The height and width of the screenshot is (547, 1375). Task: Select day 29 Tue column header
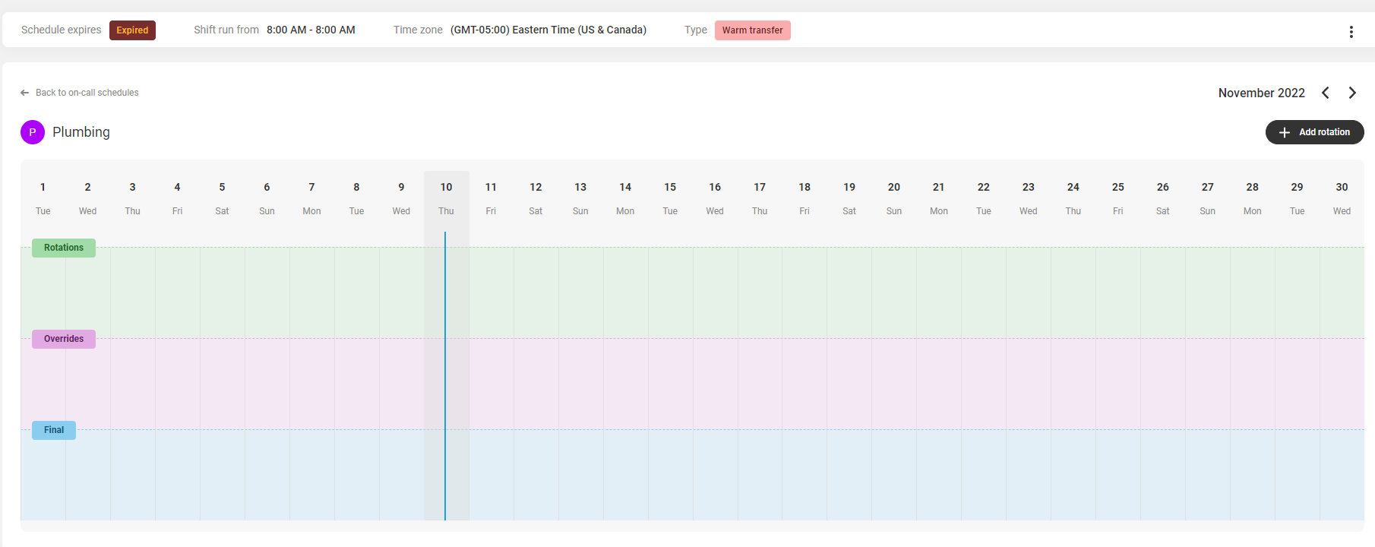click(x=1298, y=198)
